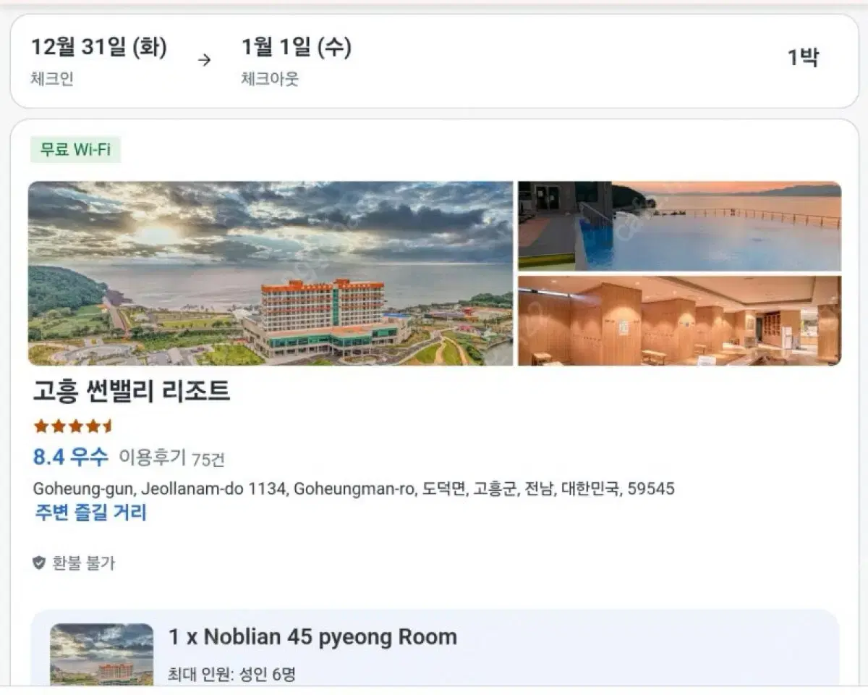Open the 1 x Noblian 45 pyeong Room title
Image resolution: width=868 pixels, height=695 pixels.
(312, 637)
